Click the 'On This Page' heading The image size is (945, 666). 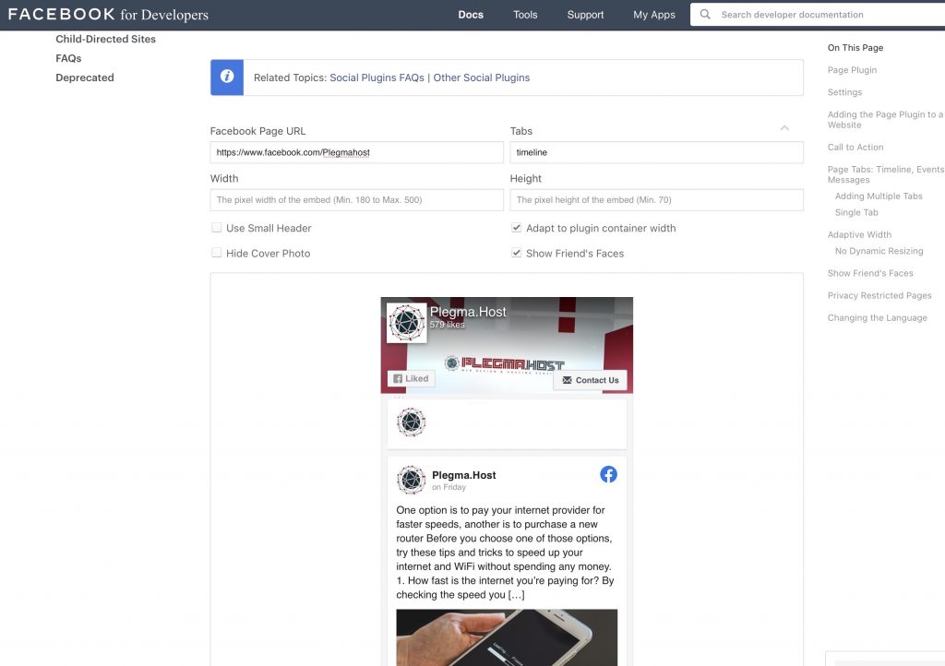pos(855,48)
